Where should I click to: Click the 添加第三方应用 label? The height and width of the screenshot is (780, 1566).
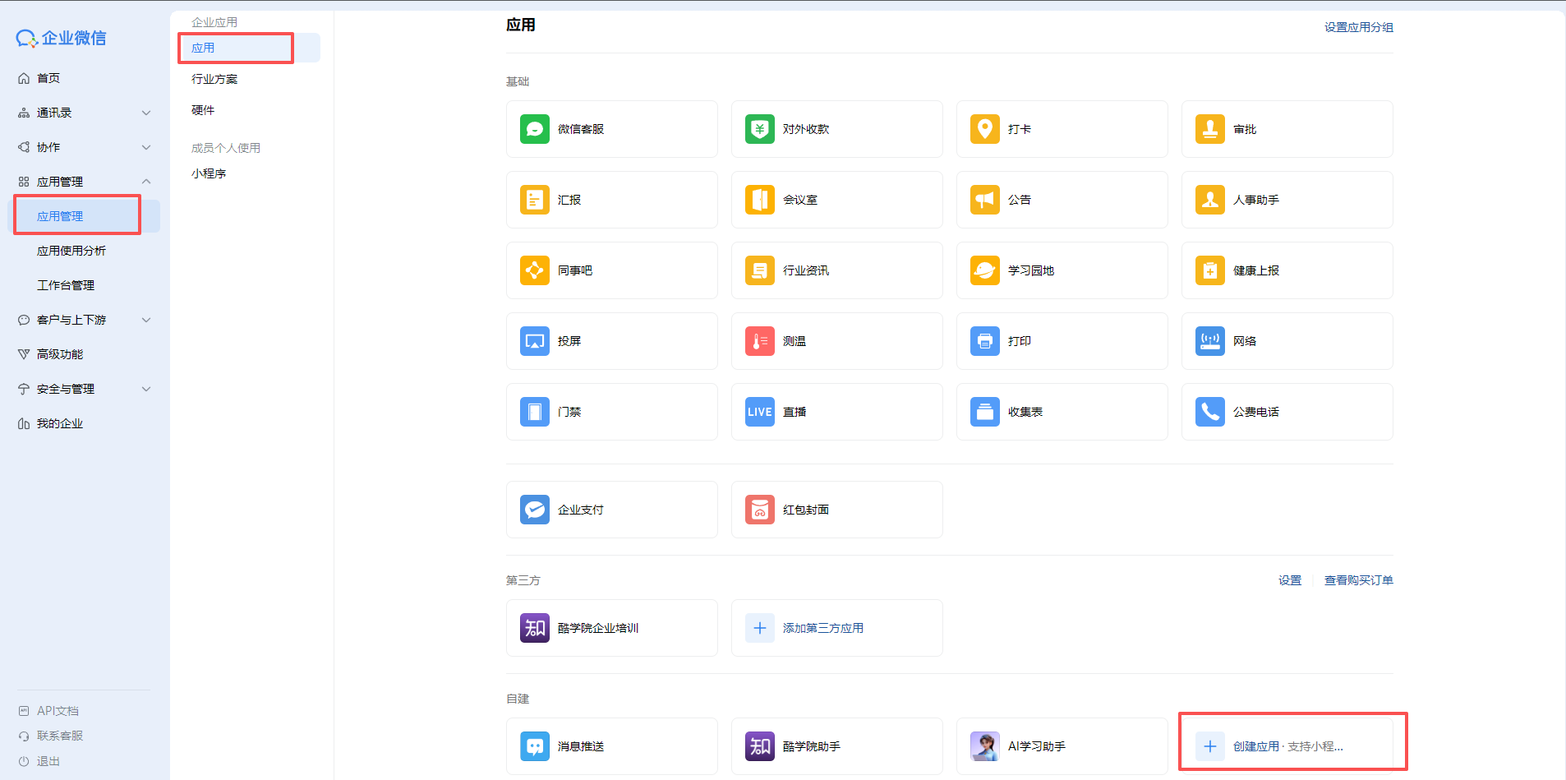tap(823, 628)
